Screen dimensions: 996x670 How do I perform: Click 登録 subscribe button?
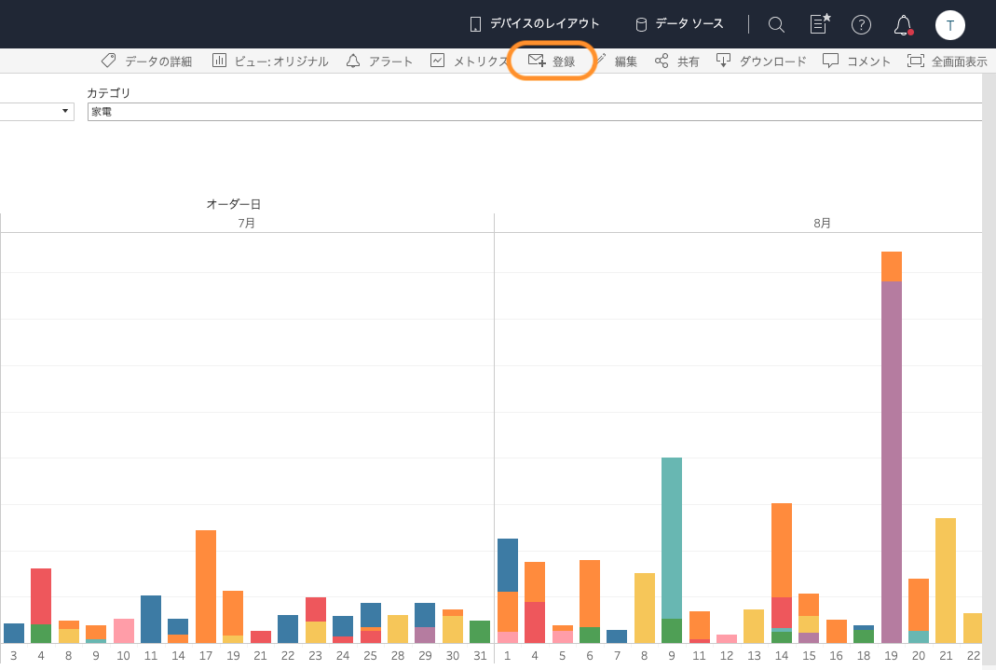(552, 61)
